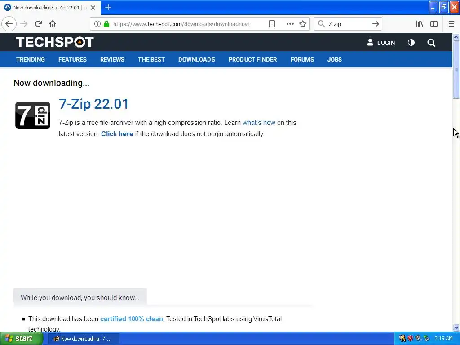Image resolution: width=460 pixels, height=345 pixels.
Task: Click the first system tray icon
Action: [402, 339]
